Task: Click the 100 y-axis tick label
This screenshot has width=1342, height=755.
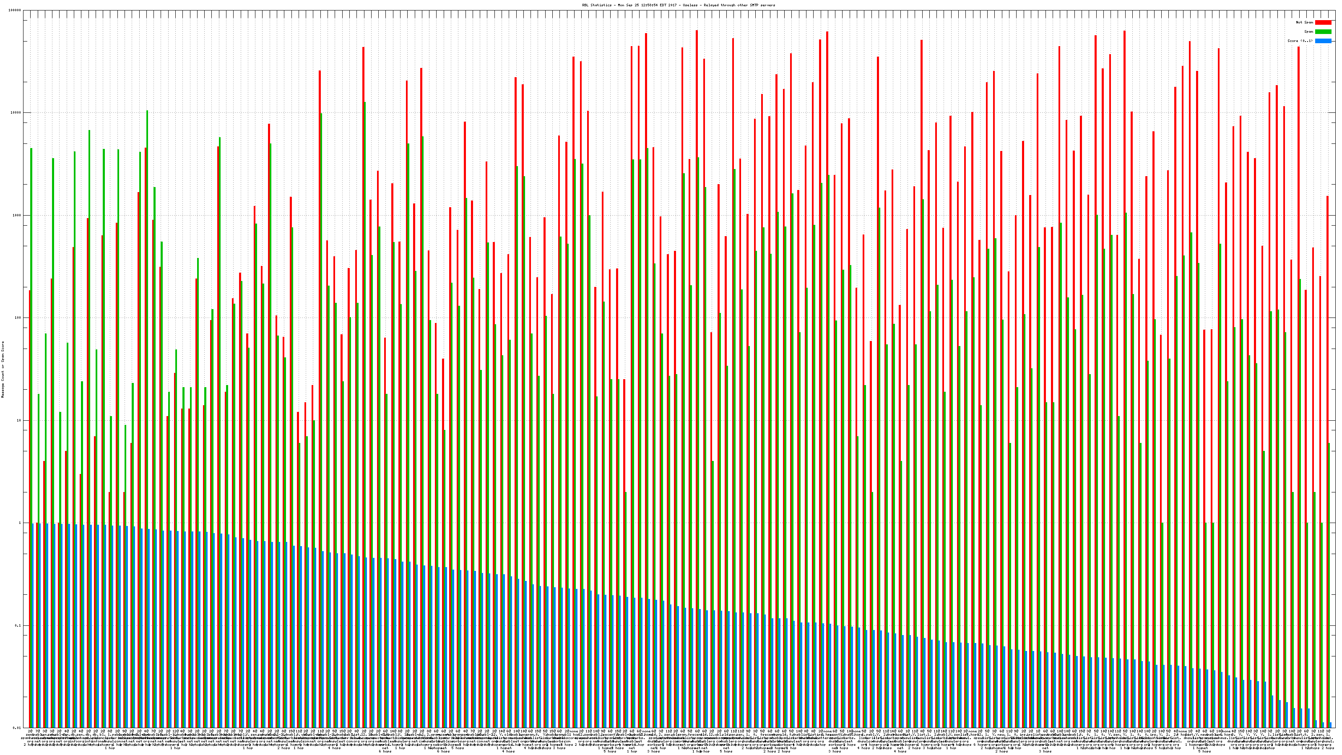Action: (18, 318)
